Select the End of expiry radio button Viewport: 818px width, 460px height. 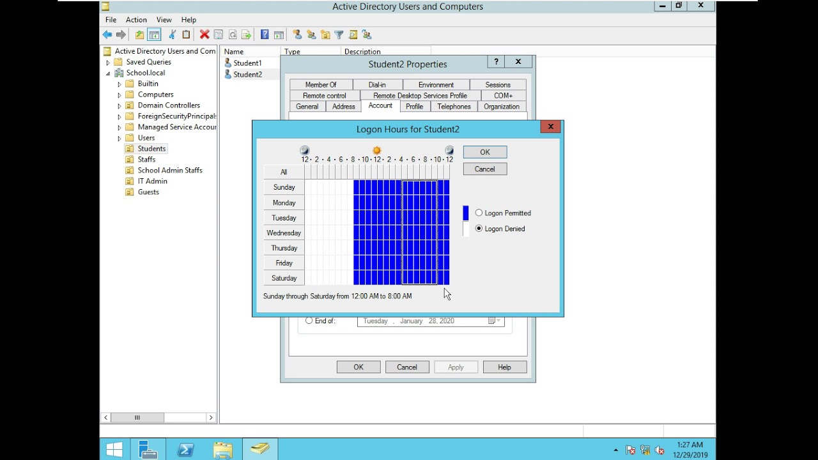point(309,321)
